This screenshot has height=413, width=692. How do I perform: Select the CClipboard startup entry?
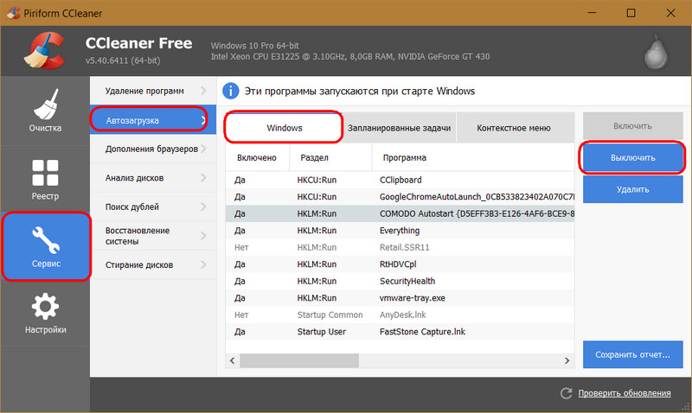tap(400, 180)
